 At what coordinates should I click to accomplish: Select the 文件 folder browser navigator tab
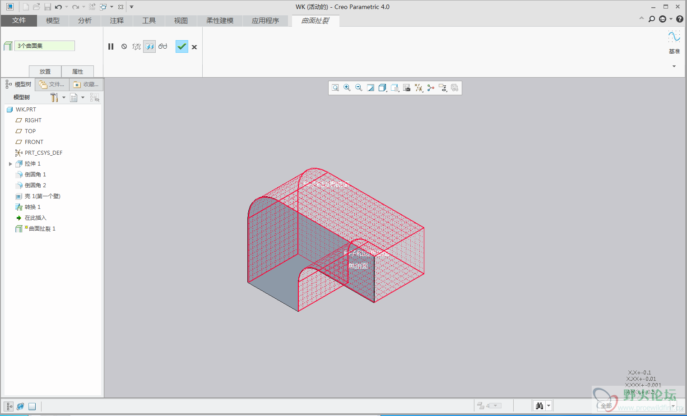click(52, 84)
